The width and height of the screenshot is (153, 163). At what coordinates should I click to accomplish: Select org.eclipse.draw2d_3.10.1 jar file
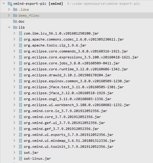[x=68, y=75]
